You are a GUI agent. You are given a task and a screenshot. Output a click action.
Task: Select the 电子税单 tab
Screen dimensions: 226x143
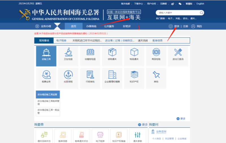point(61,41)
